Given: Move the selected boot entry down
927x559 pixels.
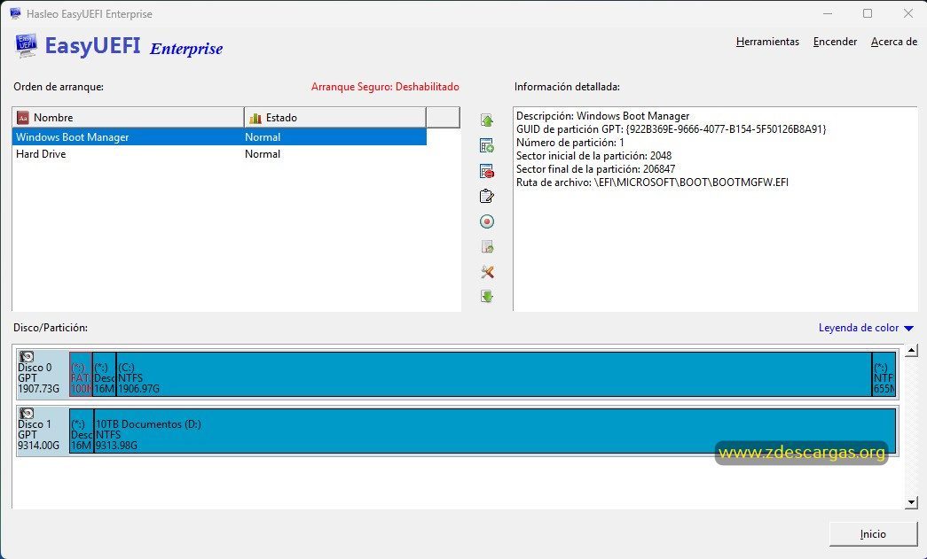Looking at the screenshot, I should pyautogui.click(x=486, y=296).
